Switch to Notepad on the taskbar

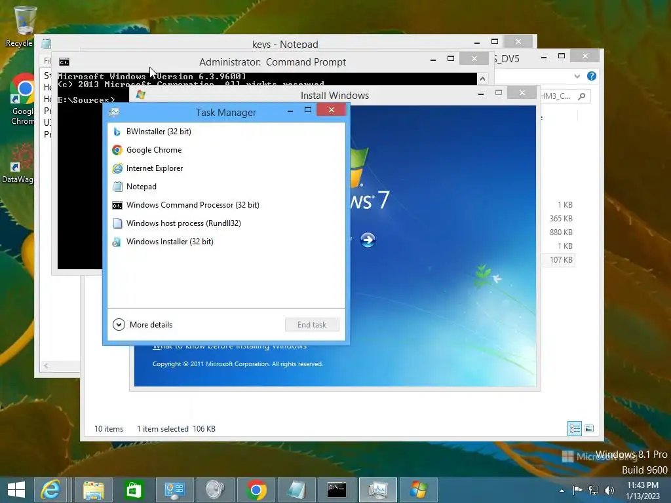coord(297,490)
